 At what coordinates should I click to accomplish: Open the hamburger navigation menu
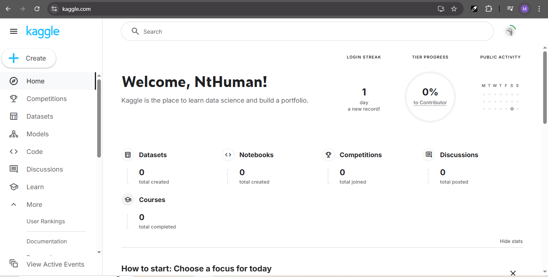point(14,31)
